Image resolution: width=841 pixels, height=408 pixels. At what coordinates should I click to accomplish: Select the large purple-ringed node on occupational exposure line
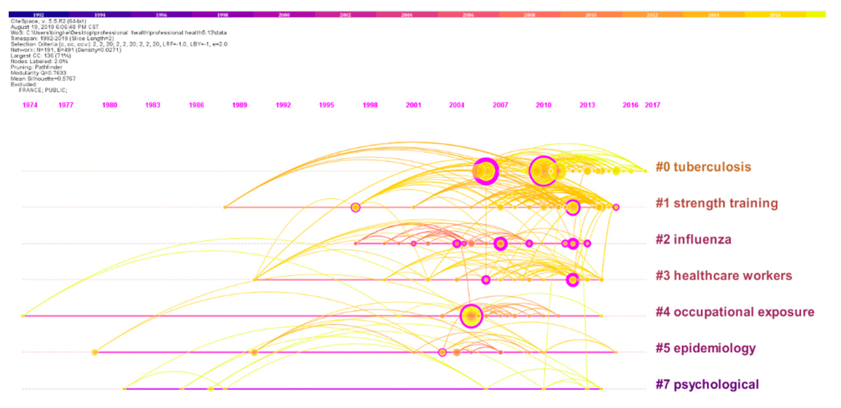(471, 316)
